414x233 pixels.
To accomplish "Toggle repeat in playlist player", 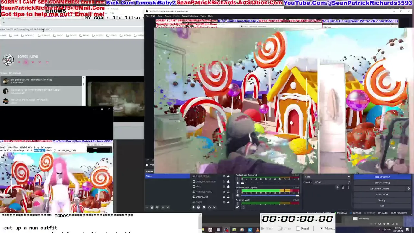I will pyautogui.click(x=47, y=62).
